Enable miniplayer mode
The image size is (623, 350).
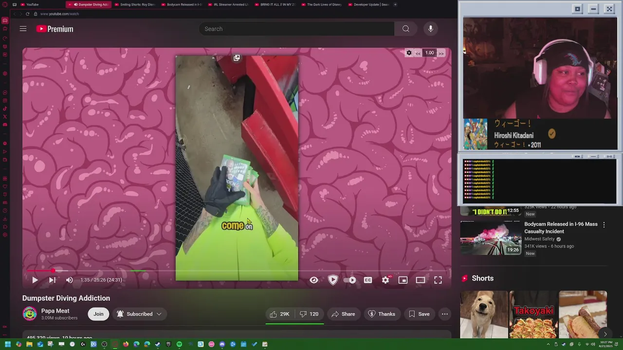coord(403,280)
